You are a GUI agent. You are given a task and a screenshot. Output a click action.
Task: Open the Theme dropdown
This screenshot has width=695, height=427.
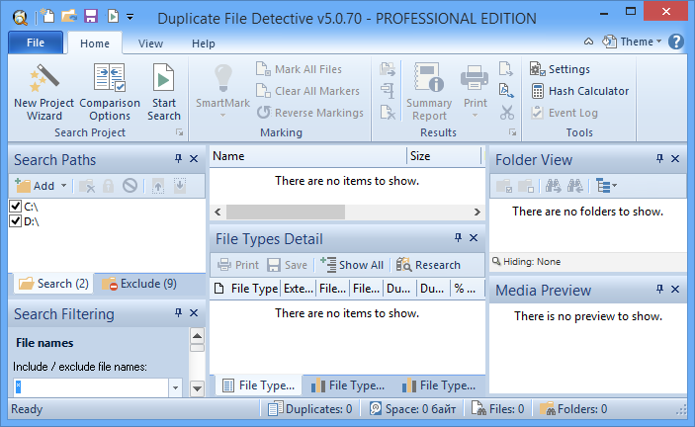[x=632, y=42]
